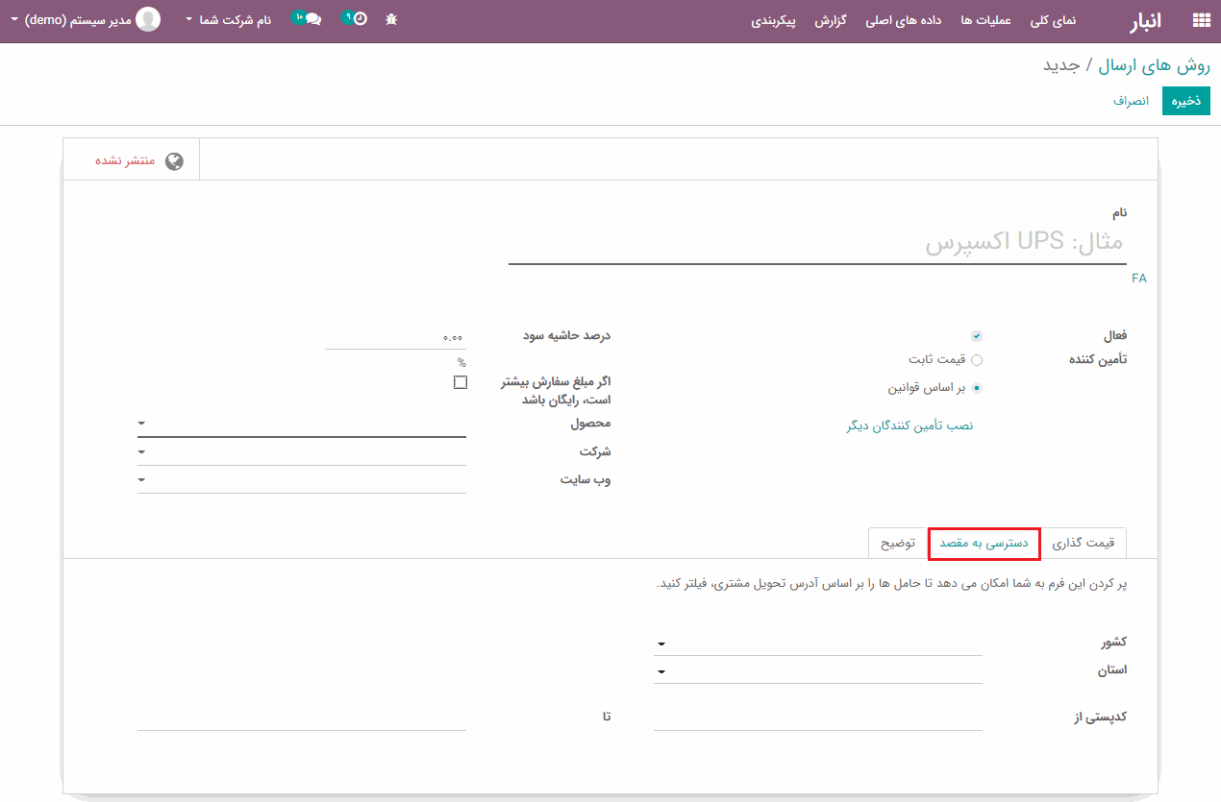Viewport: 1221px width, 802px height.
Task: Click the FA translation button
Action: point(1139,279)
